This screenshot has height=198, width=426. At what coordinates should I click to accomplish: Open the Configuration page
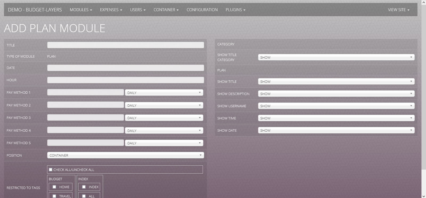202,10
